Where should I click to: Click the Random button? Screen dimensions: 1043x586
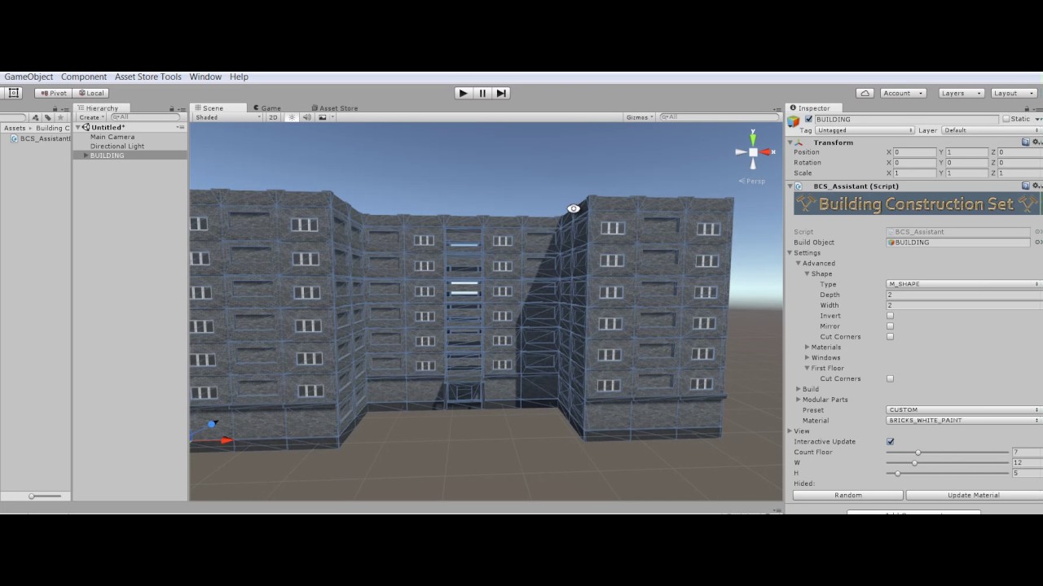[x=848, y=495]
